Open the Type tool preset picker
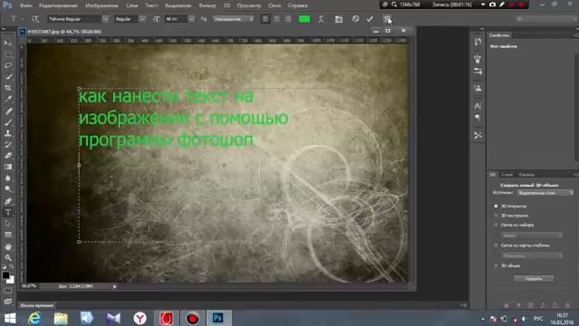 point(16,19)
